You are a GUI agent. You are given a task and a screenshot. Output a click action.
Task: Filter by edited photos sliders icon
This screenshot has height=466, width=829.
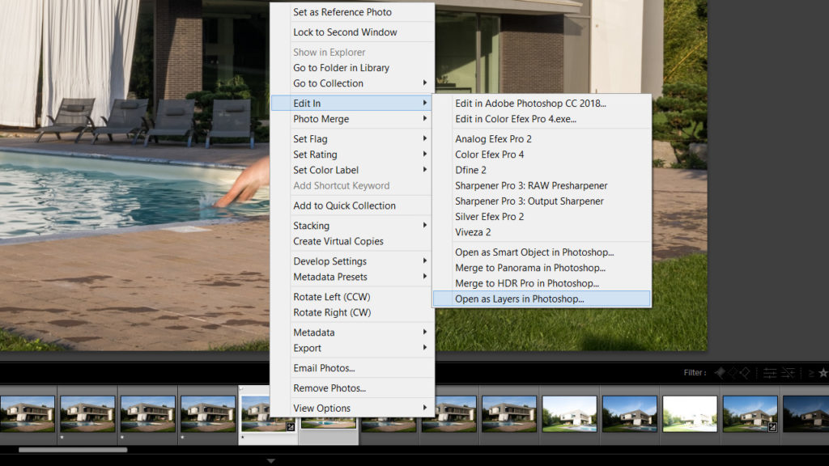(x=770, y=373)
